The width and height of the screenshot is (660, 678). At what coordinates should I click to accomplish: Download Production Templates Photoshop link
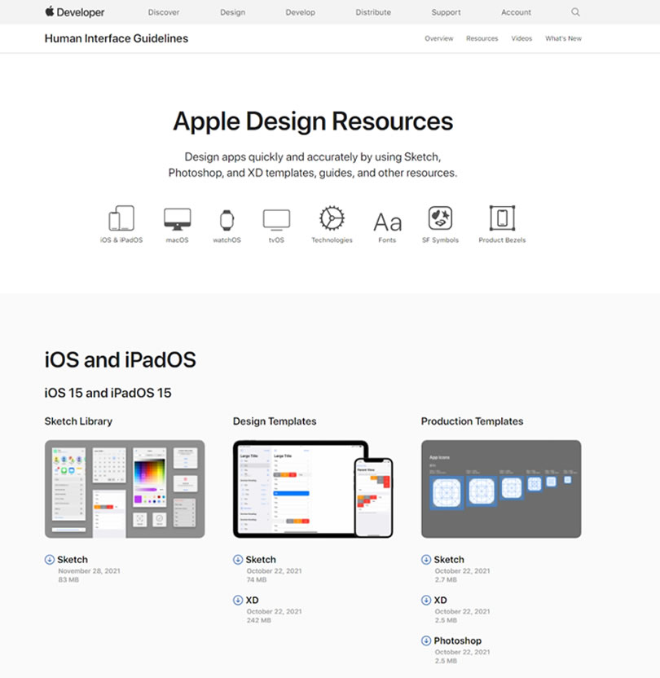pos(458,641)
